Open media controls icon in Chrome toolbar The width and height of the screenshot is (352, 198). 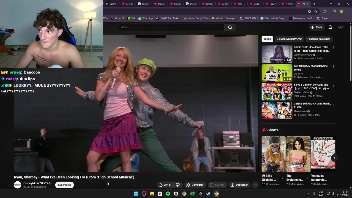[x=335, y=12]
